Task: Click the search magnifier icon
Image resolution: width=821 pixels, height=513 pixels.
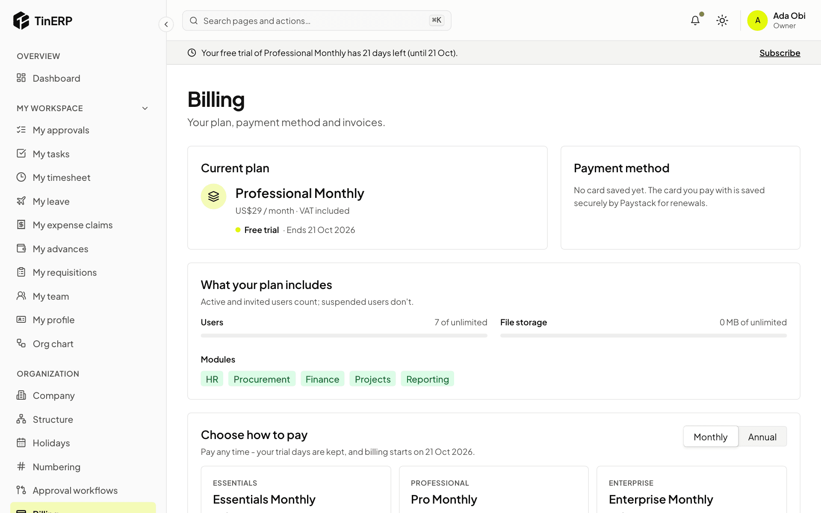Action: tap(194, 21)
